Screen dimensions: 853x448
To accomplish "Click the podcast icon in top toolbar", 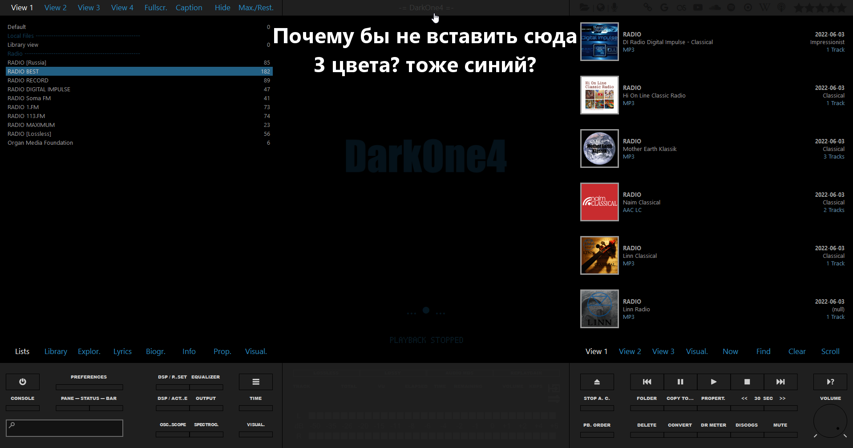I will (781, 8).
